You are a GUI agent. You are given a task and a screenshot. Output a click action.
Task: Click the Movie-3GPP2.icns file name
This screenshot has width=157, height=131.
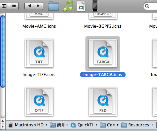pyautogui.click(x=103, y=26)
